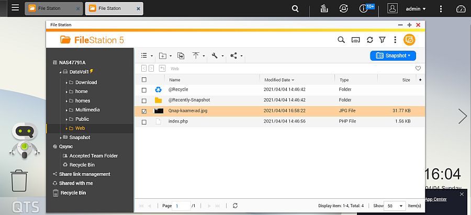Open the remote mount icon in File Station

tap(356, 40)
